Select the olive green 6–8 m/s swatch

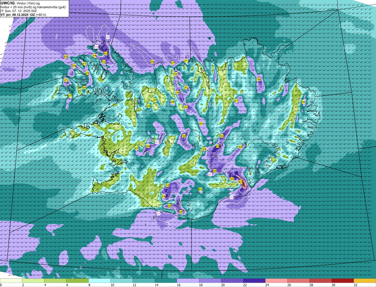pos(78,281)
